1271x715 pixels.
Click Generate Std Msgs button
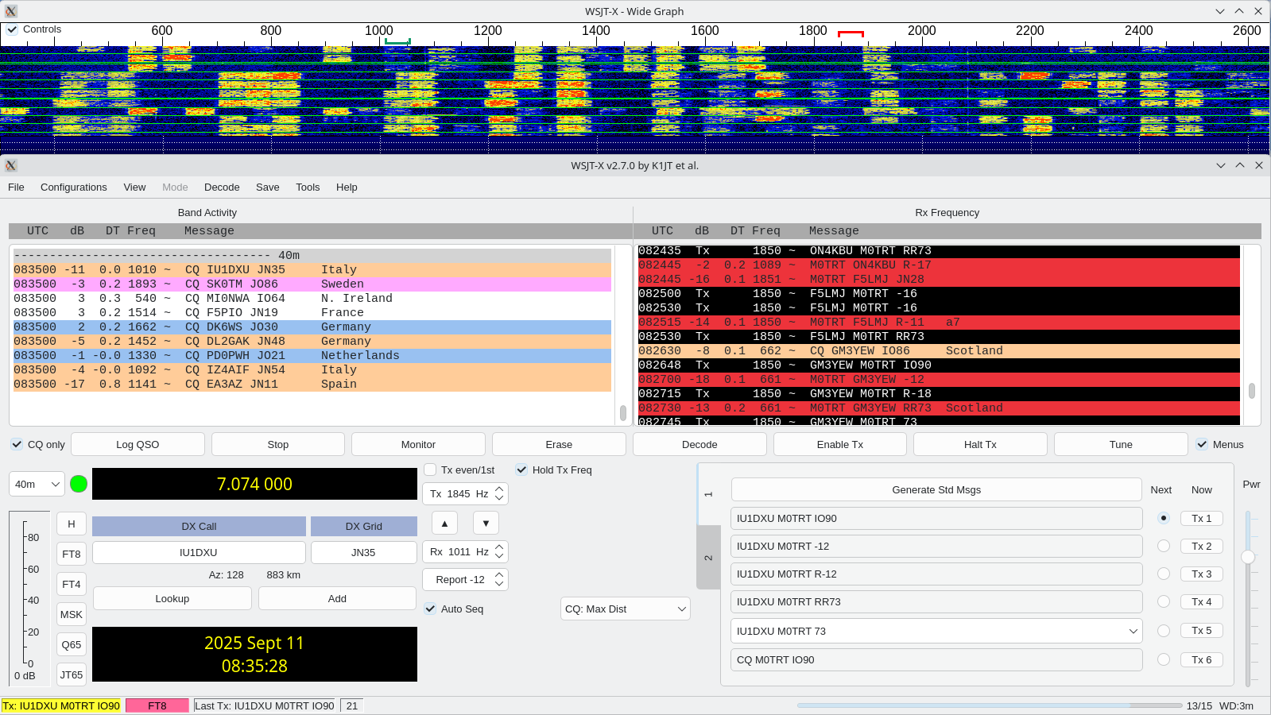point(936,489)
